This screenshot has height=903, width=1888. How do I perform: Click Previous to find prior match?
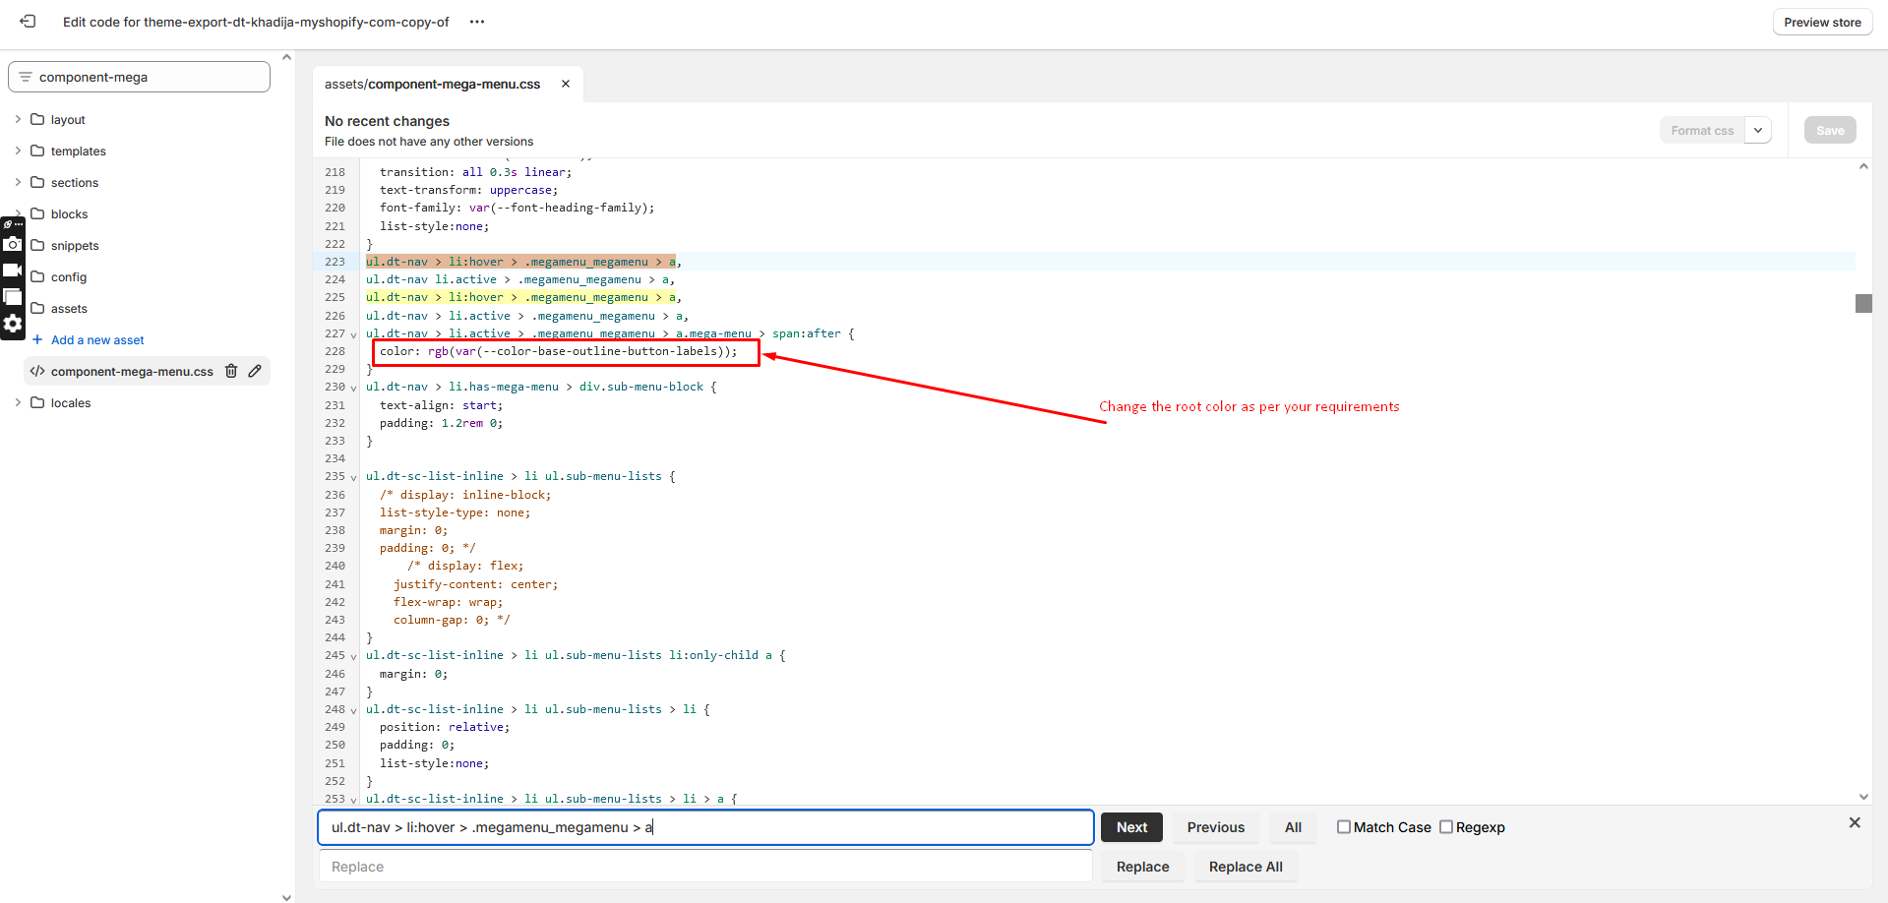tap(1216, 827)
